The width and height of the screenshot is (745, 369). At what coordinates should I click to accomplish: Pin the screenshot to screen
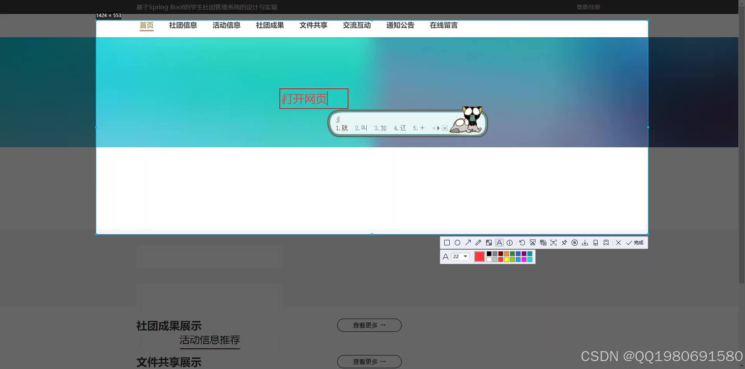564,242
